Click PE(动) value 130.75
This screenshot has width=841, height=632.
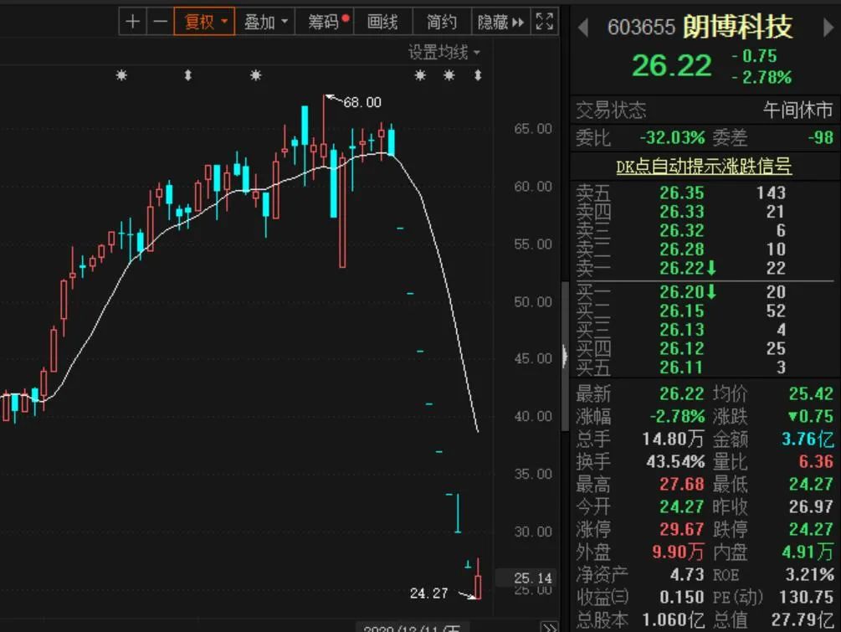click(x=806, y=597)
